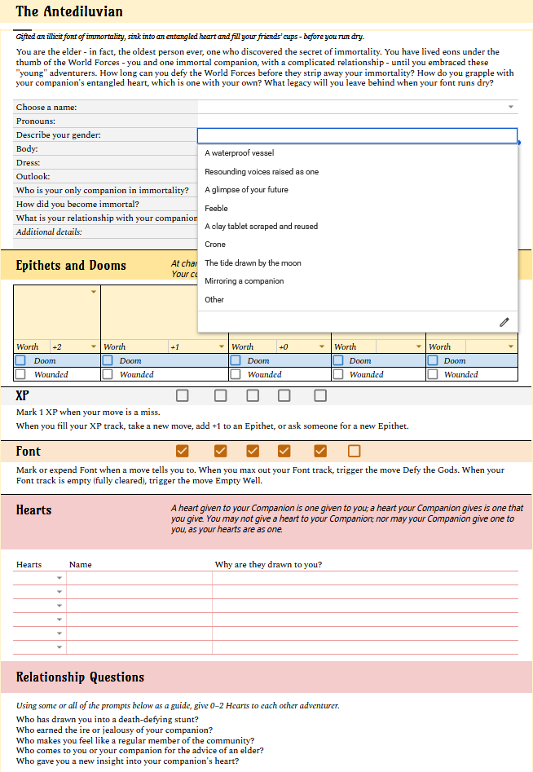Viewport: 533px width, 772px height.
Task: Click the 'Outlook:' label
Action: click(33, 176)
